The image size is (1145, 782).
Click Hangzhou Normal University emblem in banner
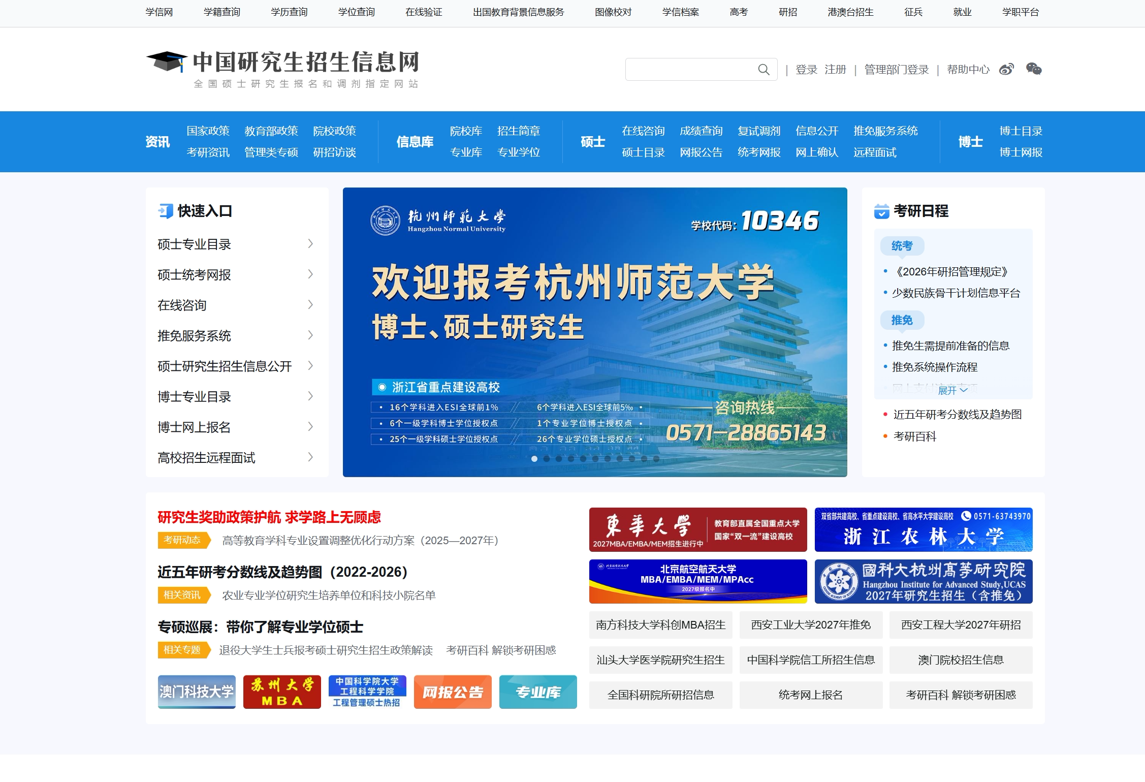385,221
